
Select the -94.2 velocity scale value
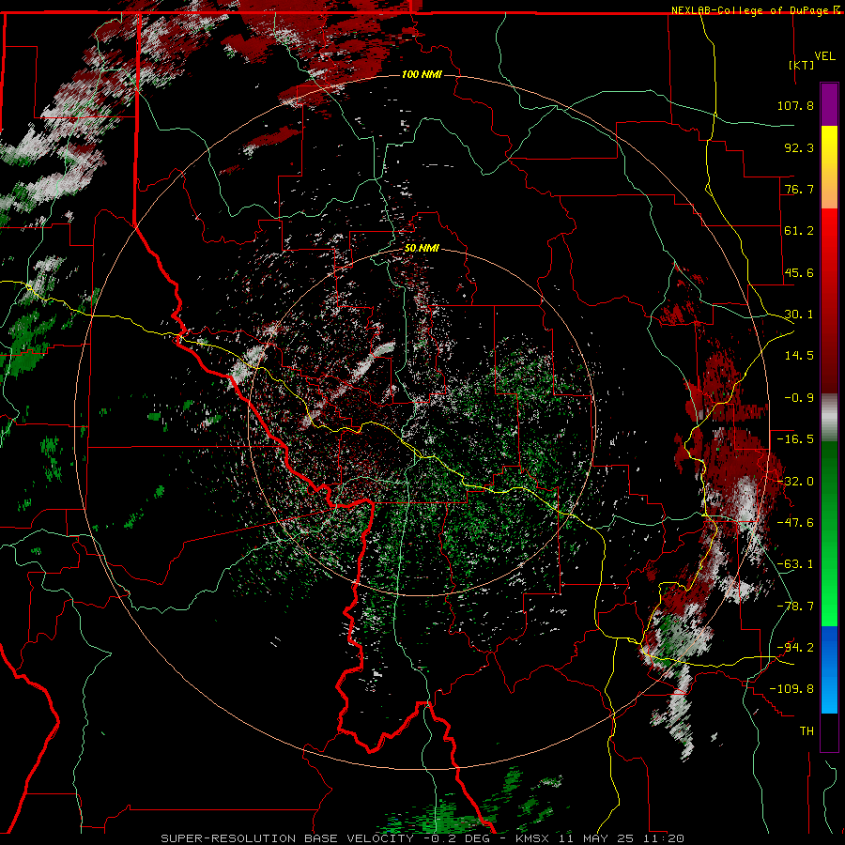[x=795, y=648]
